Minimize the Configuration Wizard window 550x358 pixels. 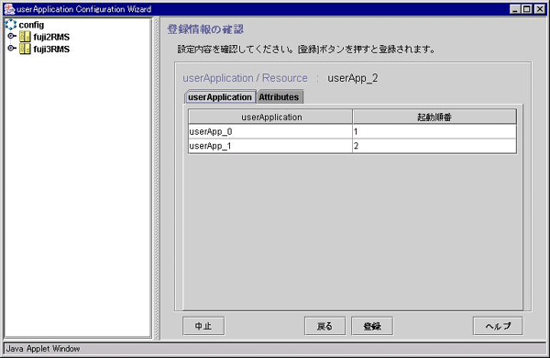pyautogui.click(x=514, y=9)
